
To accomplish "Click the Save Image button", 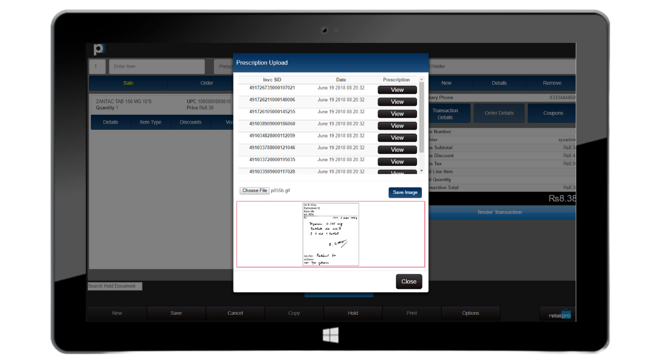I will [x=404, y=193].
